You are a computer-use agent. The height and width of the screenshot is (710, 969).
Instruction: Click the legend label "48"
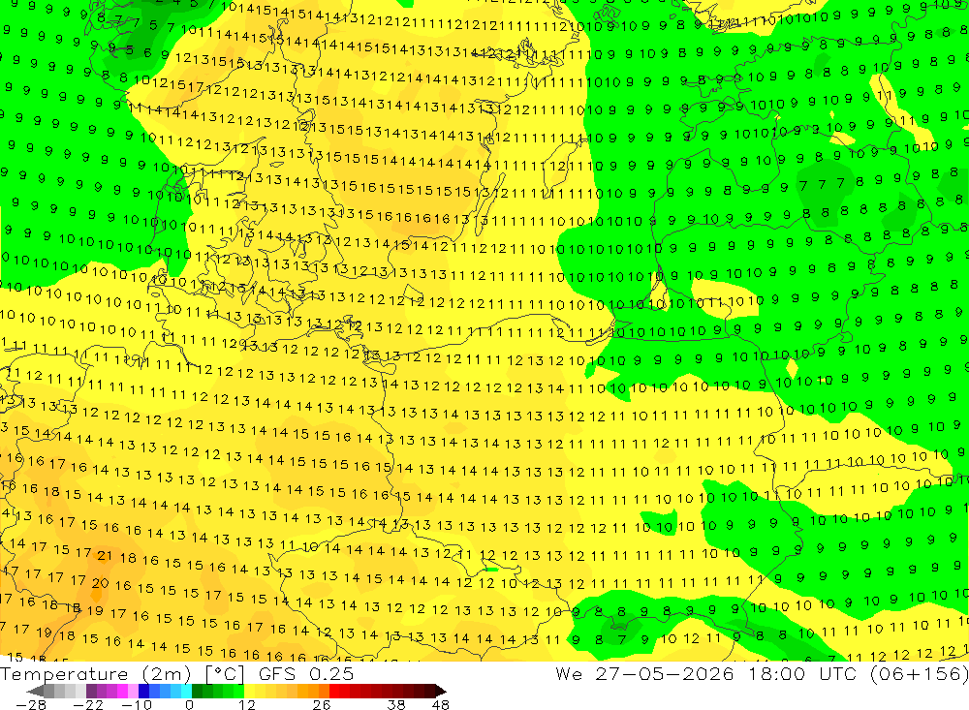pos(441,704)
